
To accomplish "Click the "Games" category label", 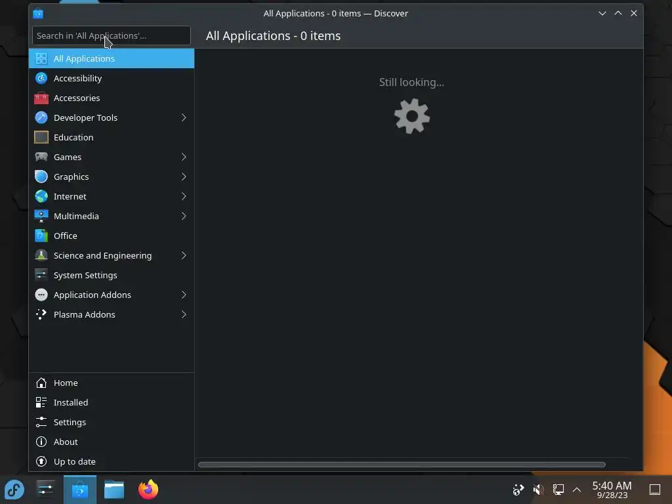I will coord(68,157).
